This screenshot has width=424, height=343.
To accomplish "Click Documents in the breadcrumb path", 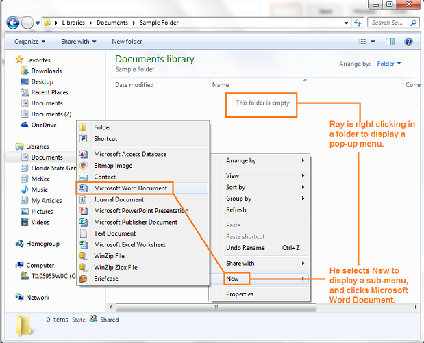I will click(112, 23).
